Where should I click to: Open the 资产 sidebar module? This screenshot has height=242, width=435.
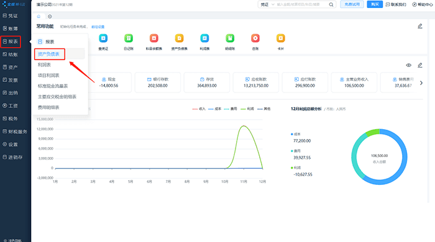(x=11, y=67)
